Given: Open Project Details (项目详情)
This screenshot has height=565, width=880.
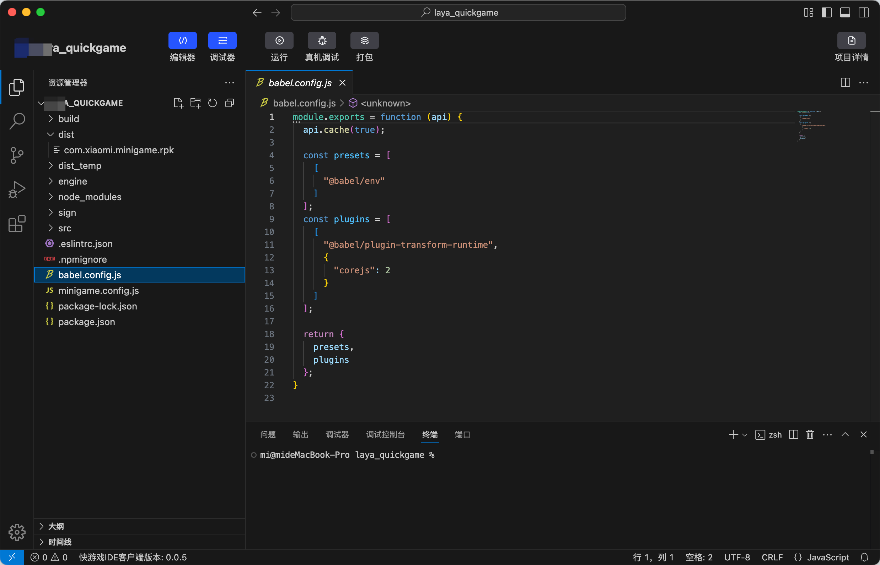Looking at the screenshot, I should tap(851, 40).
